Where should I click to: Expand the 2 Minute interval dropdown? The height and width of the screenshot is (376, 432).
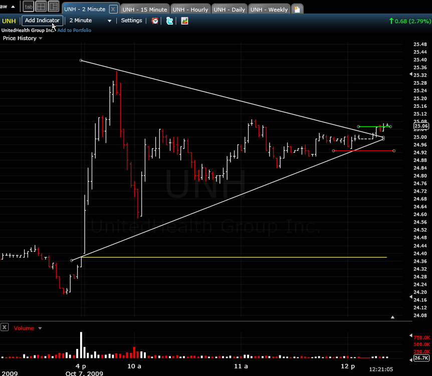click(109, 21)
